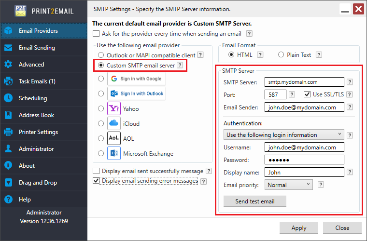Toggle the Use SSL/TLS checkbox

307,94
